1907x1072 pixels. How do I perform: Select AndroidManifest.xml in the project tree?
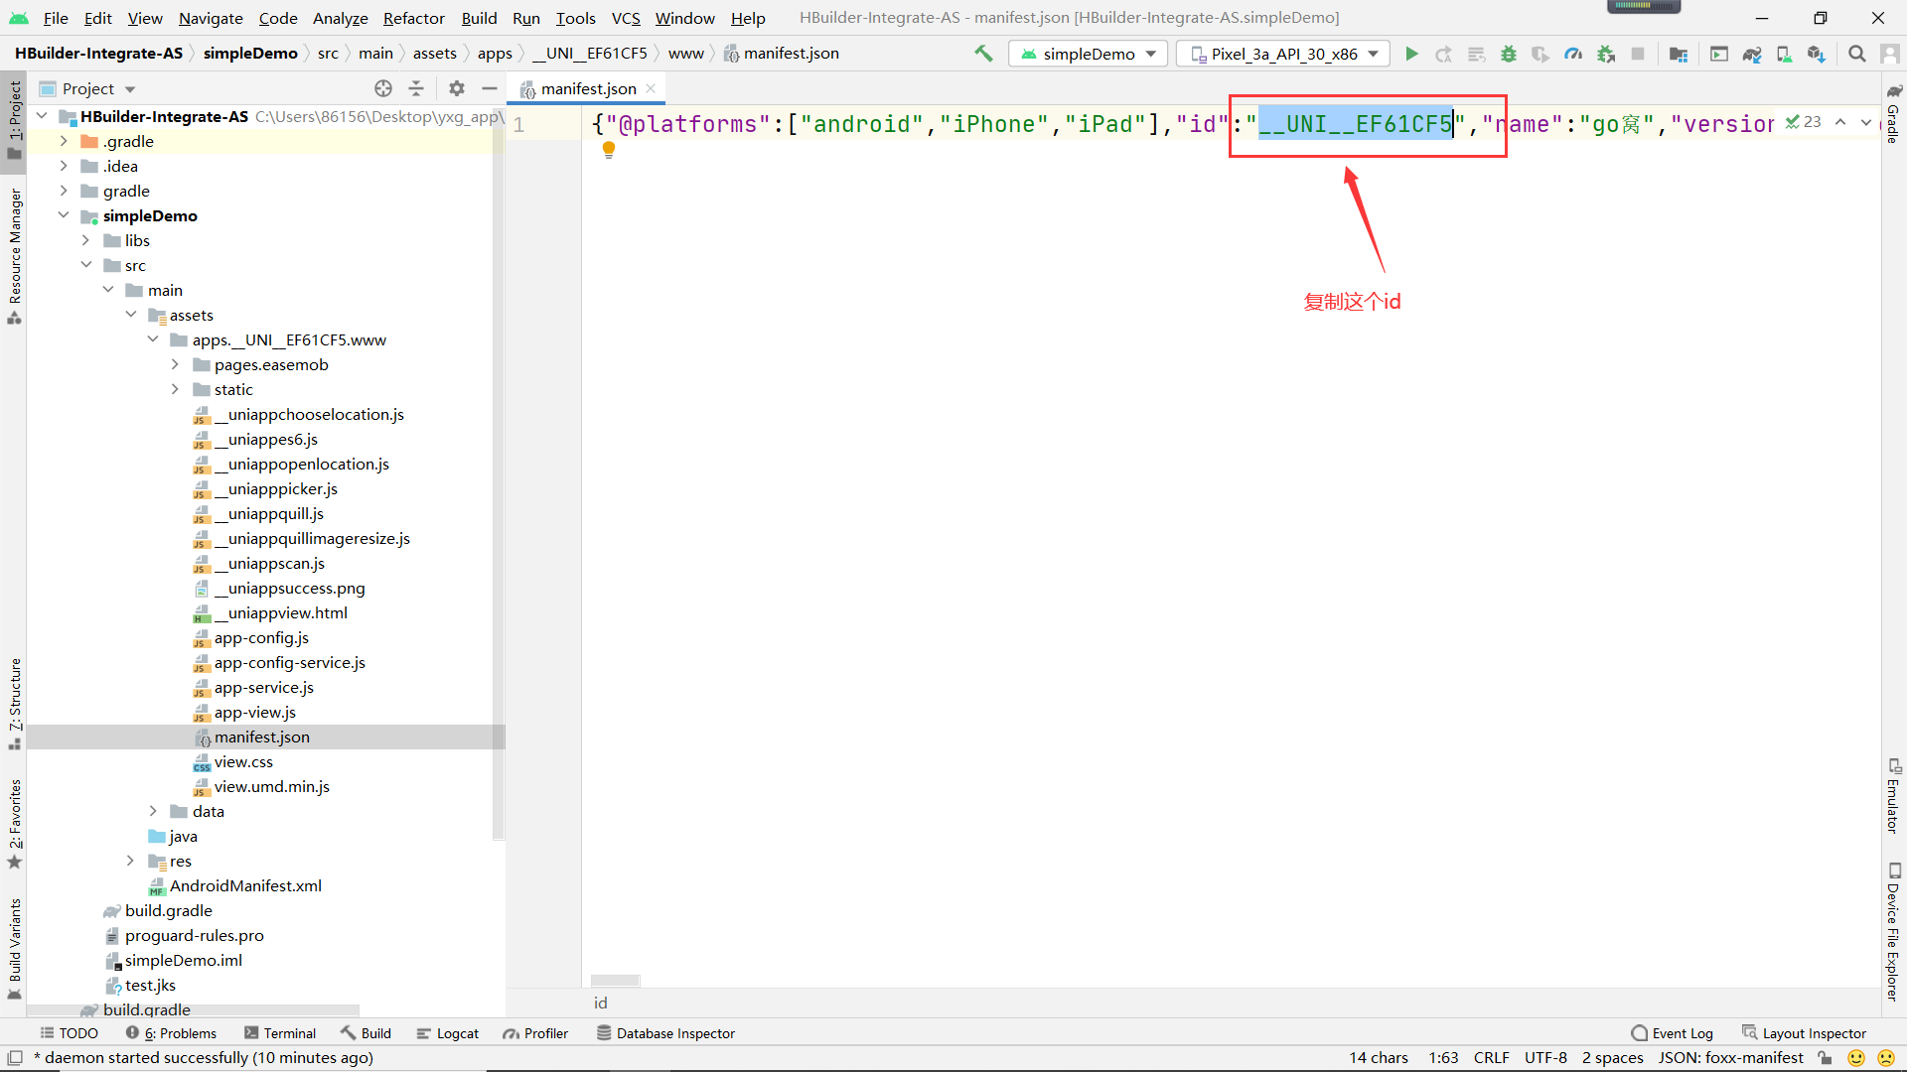pyautogui.click(x=245, y=885)
